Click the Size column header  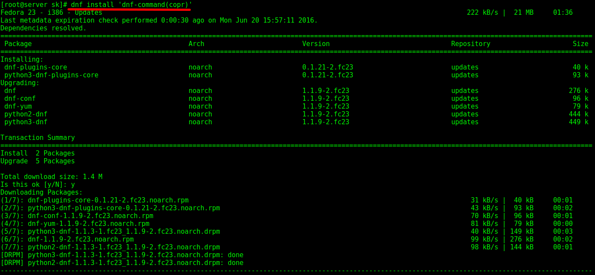pyautogui.click(x=581, y=44)
